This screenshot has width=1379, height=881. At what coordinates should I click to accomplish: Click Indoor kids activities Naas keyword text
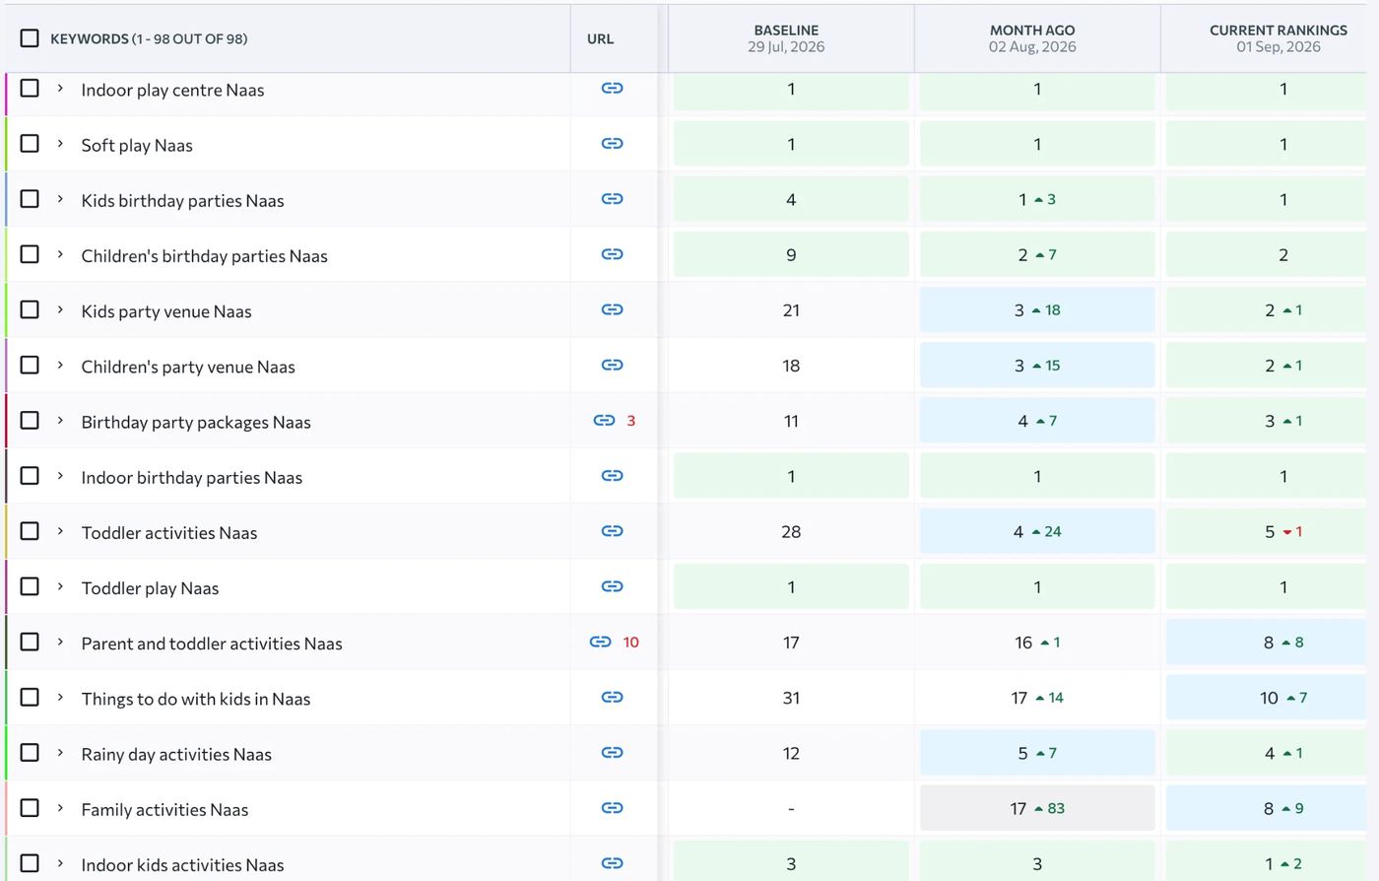coord(182,865)
